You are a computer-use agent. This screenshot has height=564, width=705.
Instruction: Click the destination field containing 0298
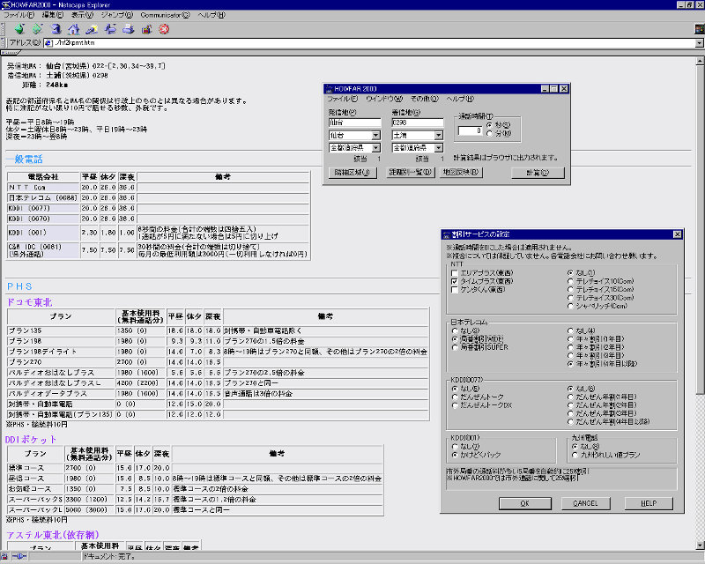click(417, 122)
